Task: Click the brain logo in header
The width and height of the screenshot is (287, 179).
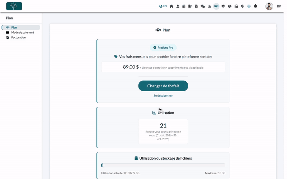Action: pos(14,6)
